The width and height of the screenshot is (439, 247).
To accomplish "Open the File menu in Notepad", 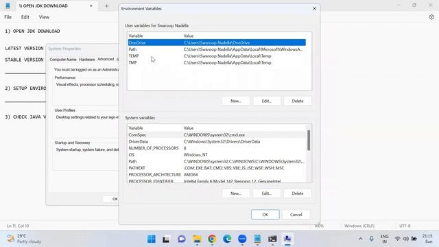I will [8, 17].
